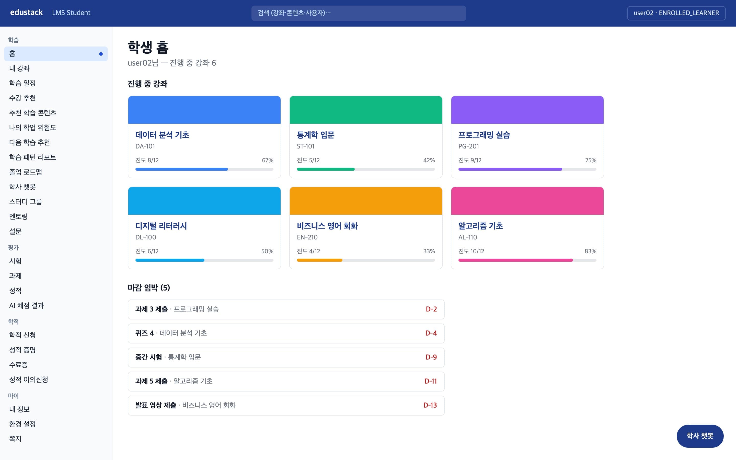
Task: Select 수강 추천 in sidebar
Action: (56, 98)
